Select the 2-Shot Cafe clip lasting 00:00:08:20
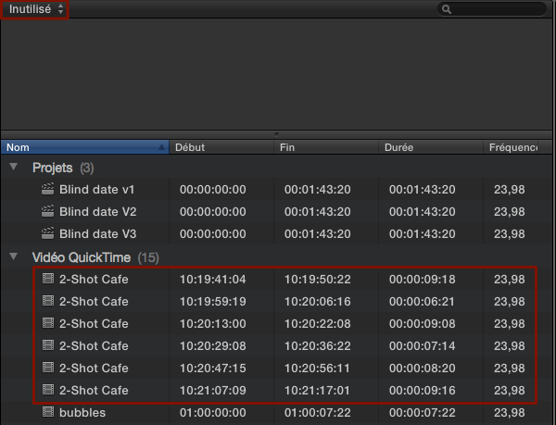556x425 pixels. (94, 369)
